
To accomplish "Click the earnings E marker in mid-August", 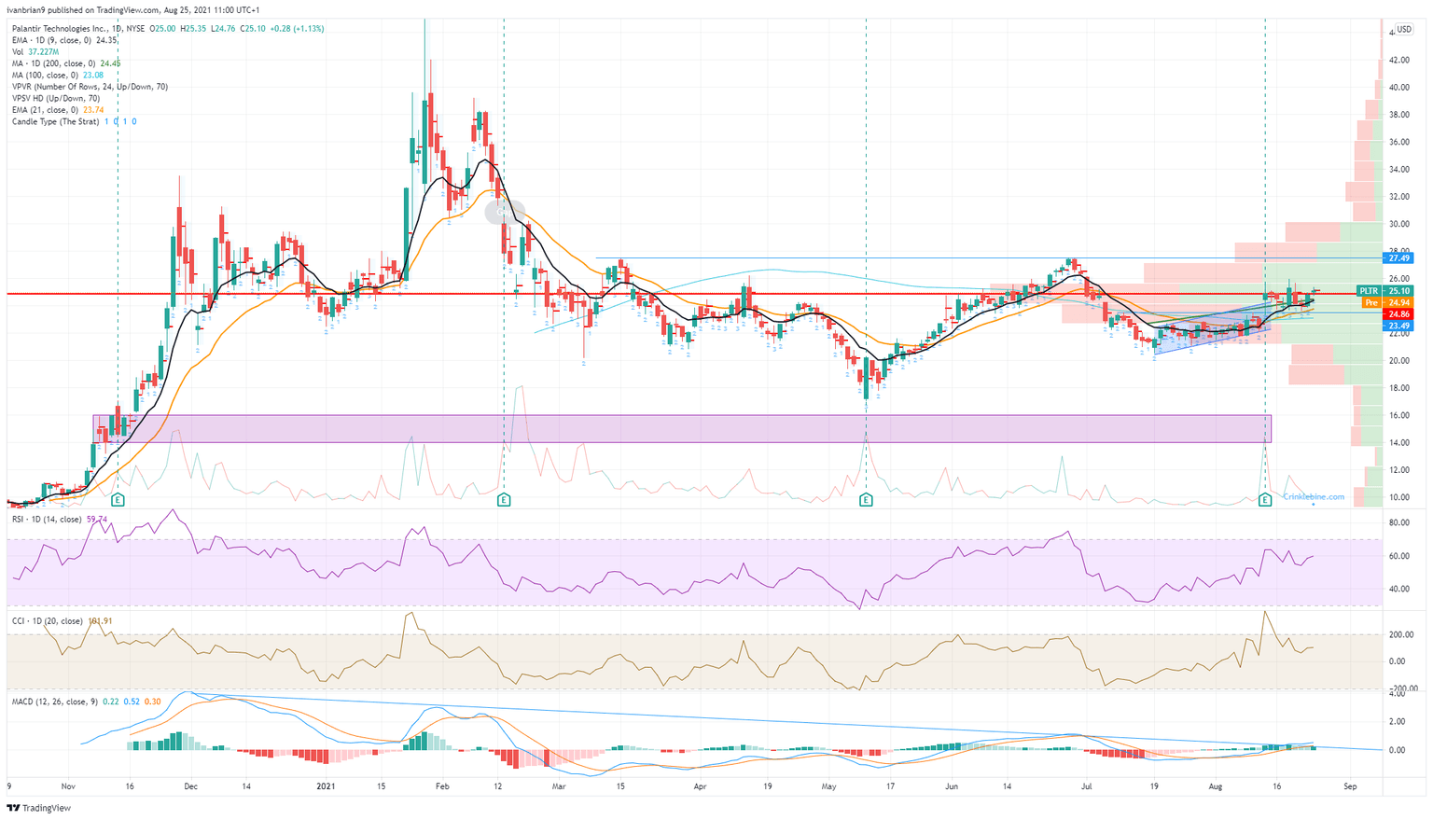I will 1265,501.
